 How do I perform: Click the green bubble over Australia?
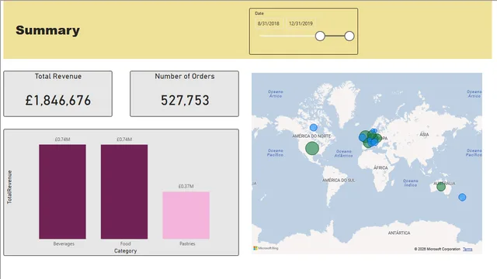(x=441, y=187)
